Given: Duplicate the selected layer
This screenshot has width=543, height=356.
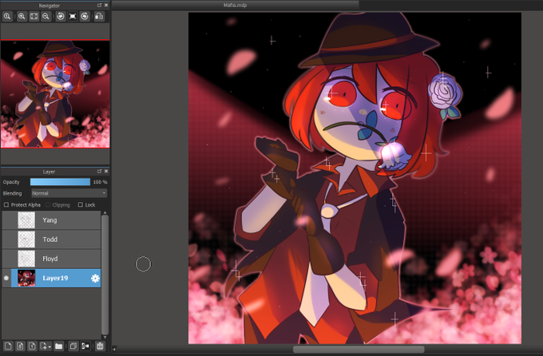Looking at the screenshot, I should tap(73, 346).
